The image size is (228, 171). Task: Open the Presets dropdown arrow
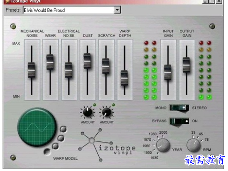point(117,10)
